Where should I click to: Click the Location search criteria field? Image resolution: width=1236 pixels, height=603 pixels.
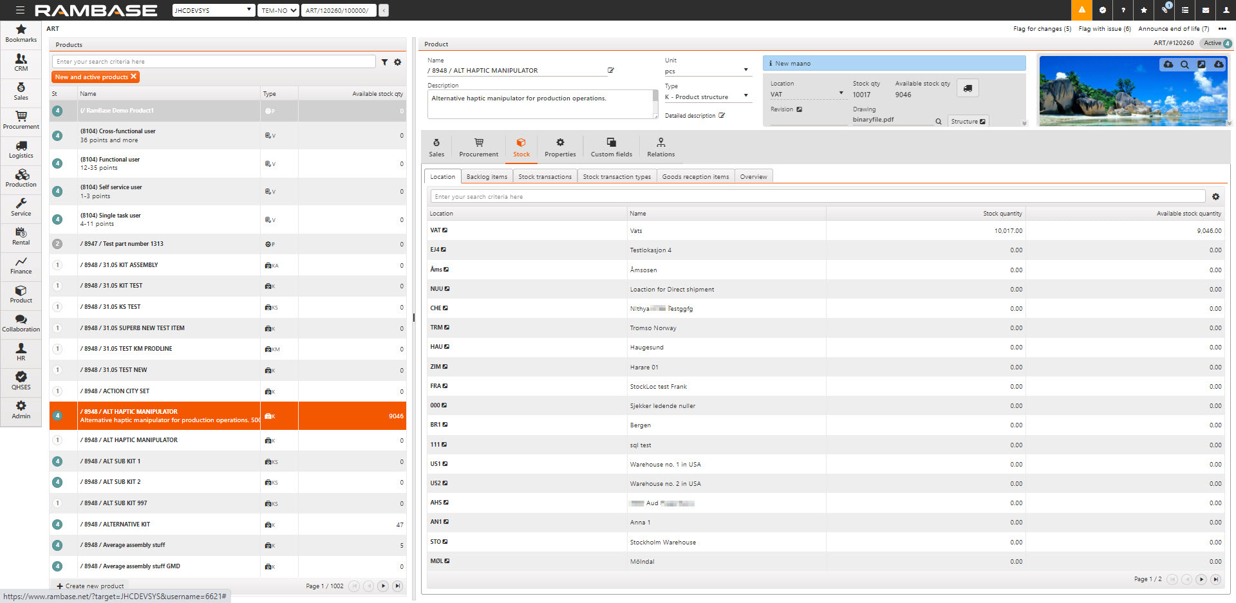tap(818, 197)
